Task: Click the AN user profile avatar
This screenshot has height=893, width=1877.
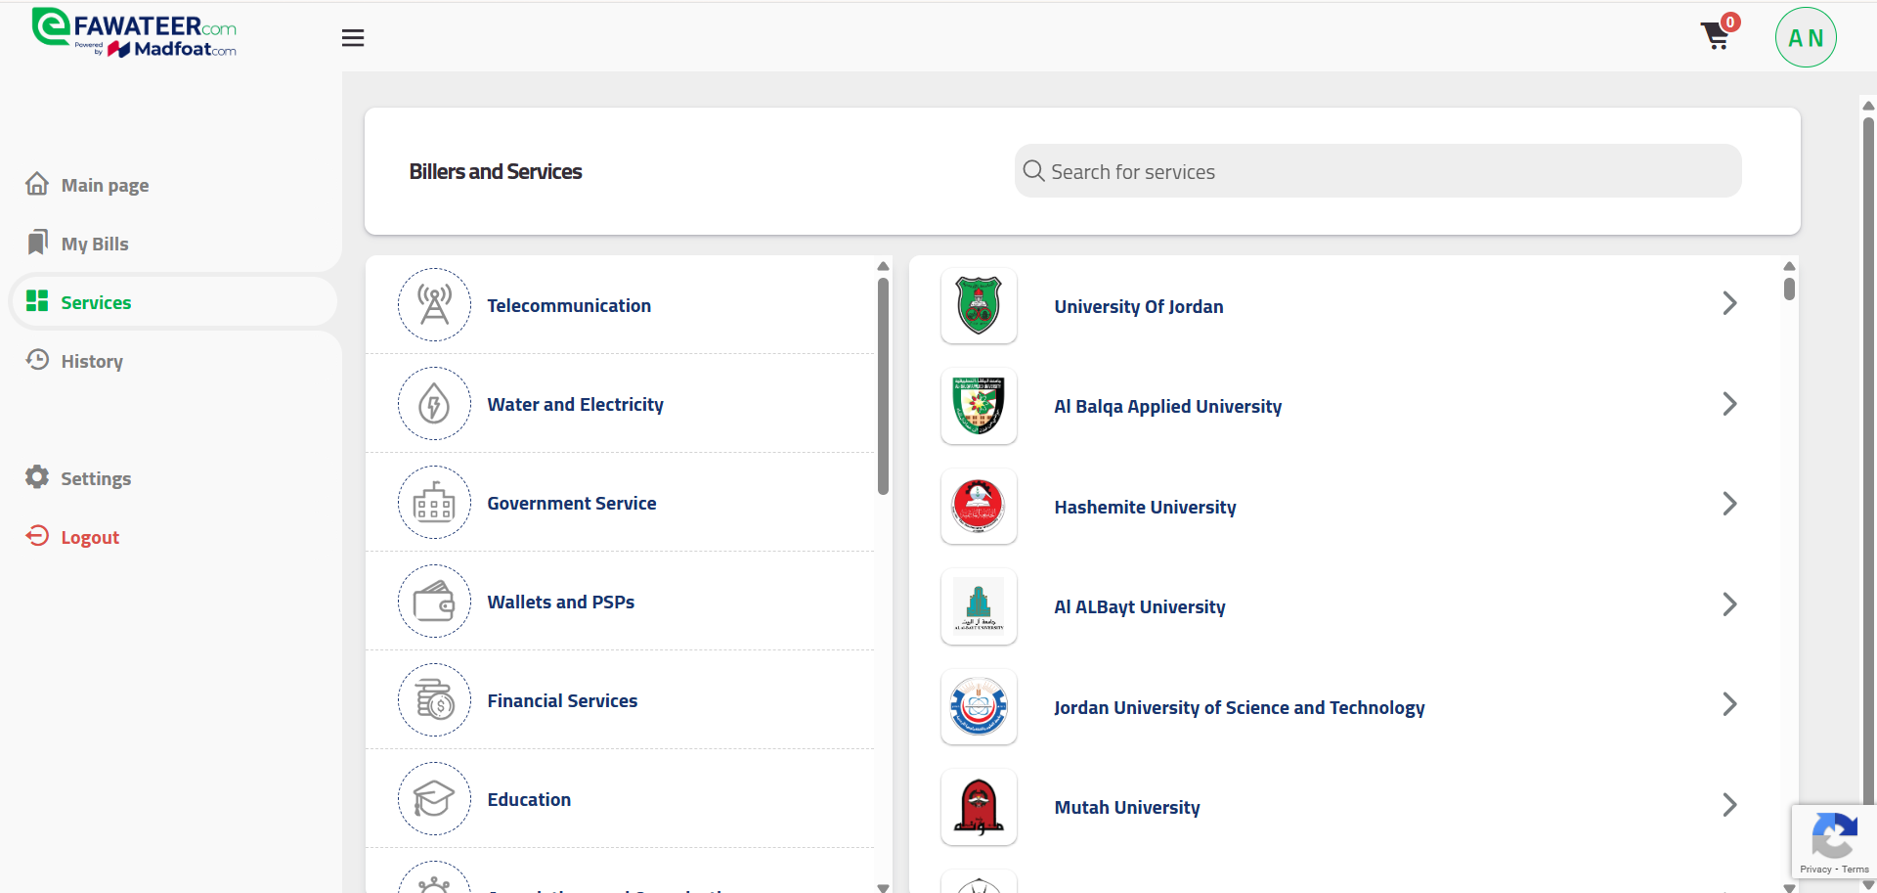Action: coord(1805,38)
